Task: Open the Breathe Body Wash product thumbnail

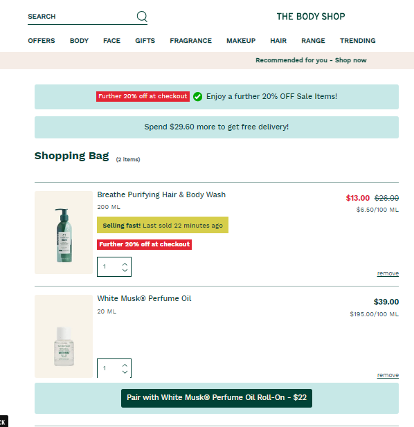Action: pyautogui.click(x=64, y=233)
